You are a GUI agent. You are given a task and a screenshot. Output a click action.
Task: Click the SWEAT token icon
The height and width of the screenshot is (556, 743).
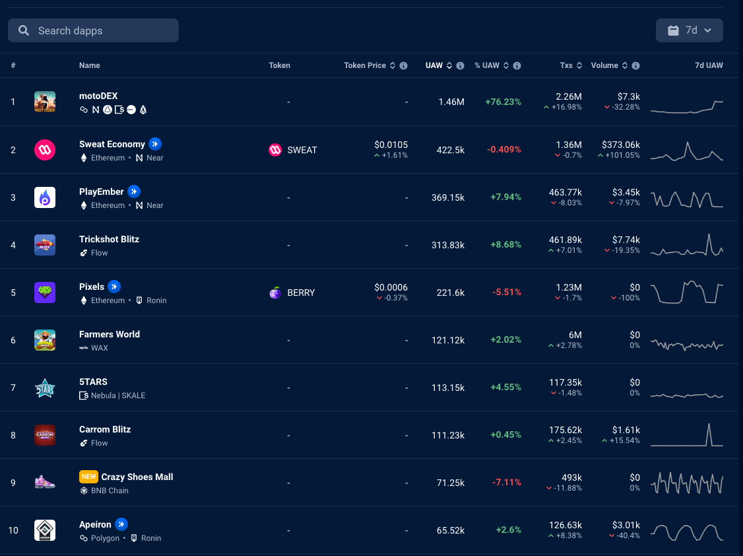coord(275,150)
